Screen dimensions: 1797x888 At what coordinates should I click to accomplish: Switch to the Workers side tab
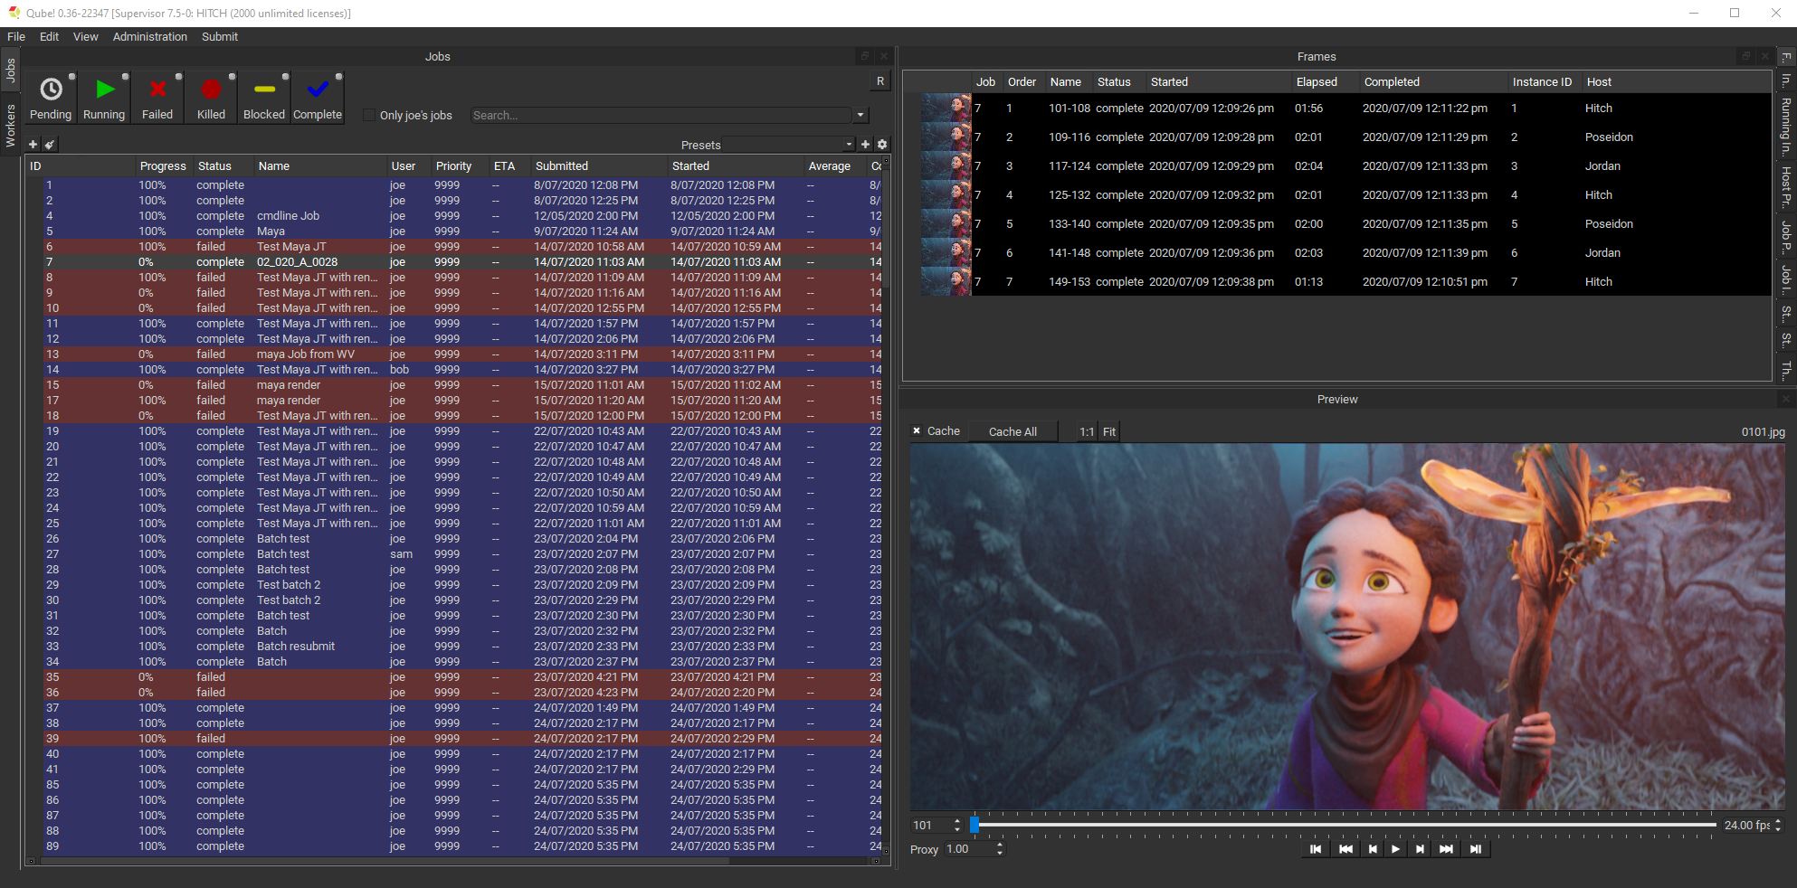point(11,126)
